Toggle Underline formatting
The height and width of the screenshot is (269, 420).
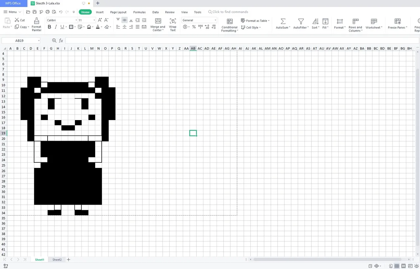tap(62, 27)
